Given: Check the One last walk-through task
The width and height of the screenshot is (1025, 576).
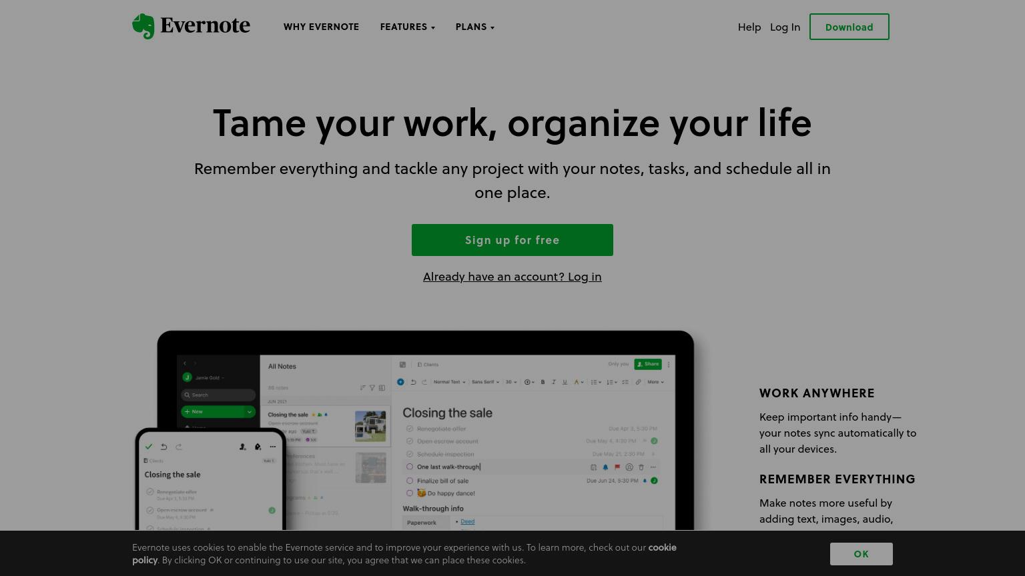Looking at the screenshot, I should click(410, 467).
